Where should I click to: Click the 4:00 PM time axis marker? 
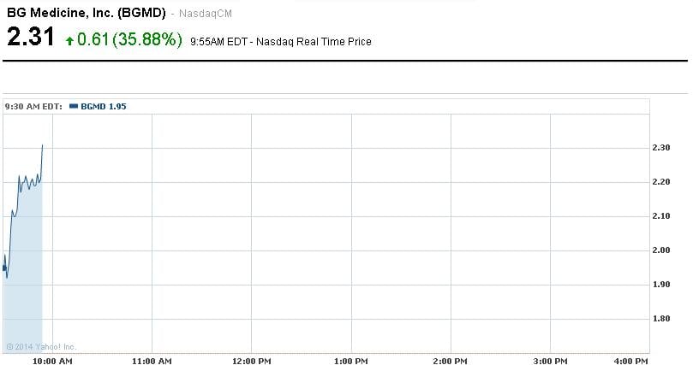tap(633, 362)
